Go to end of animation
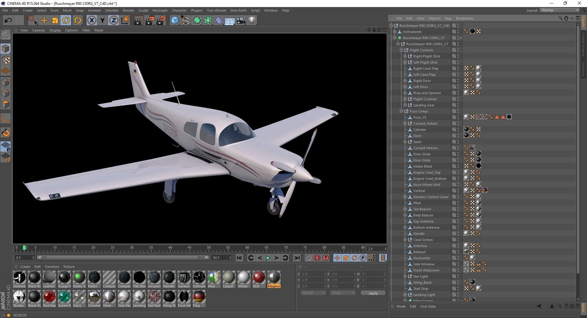This screenshot has height=318, width=587. tap(297, 258)
